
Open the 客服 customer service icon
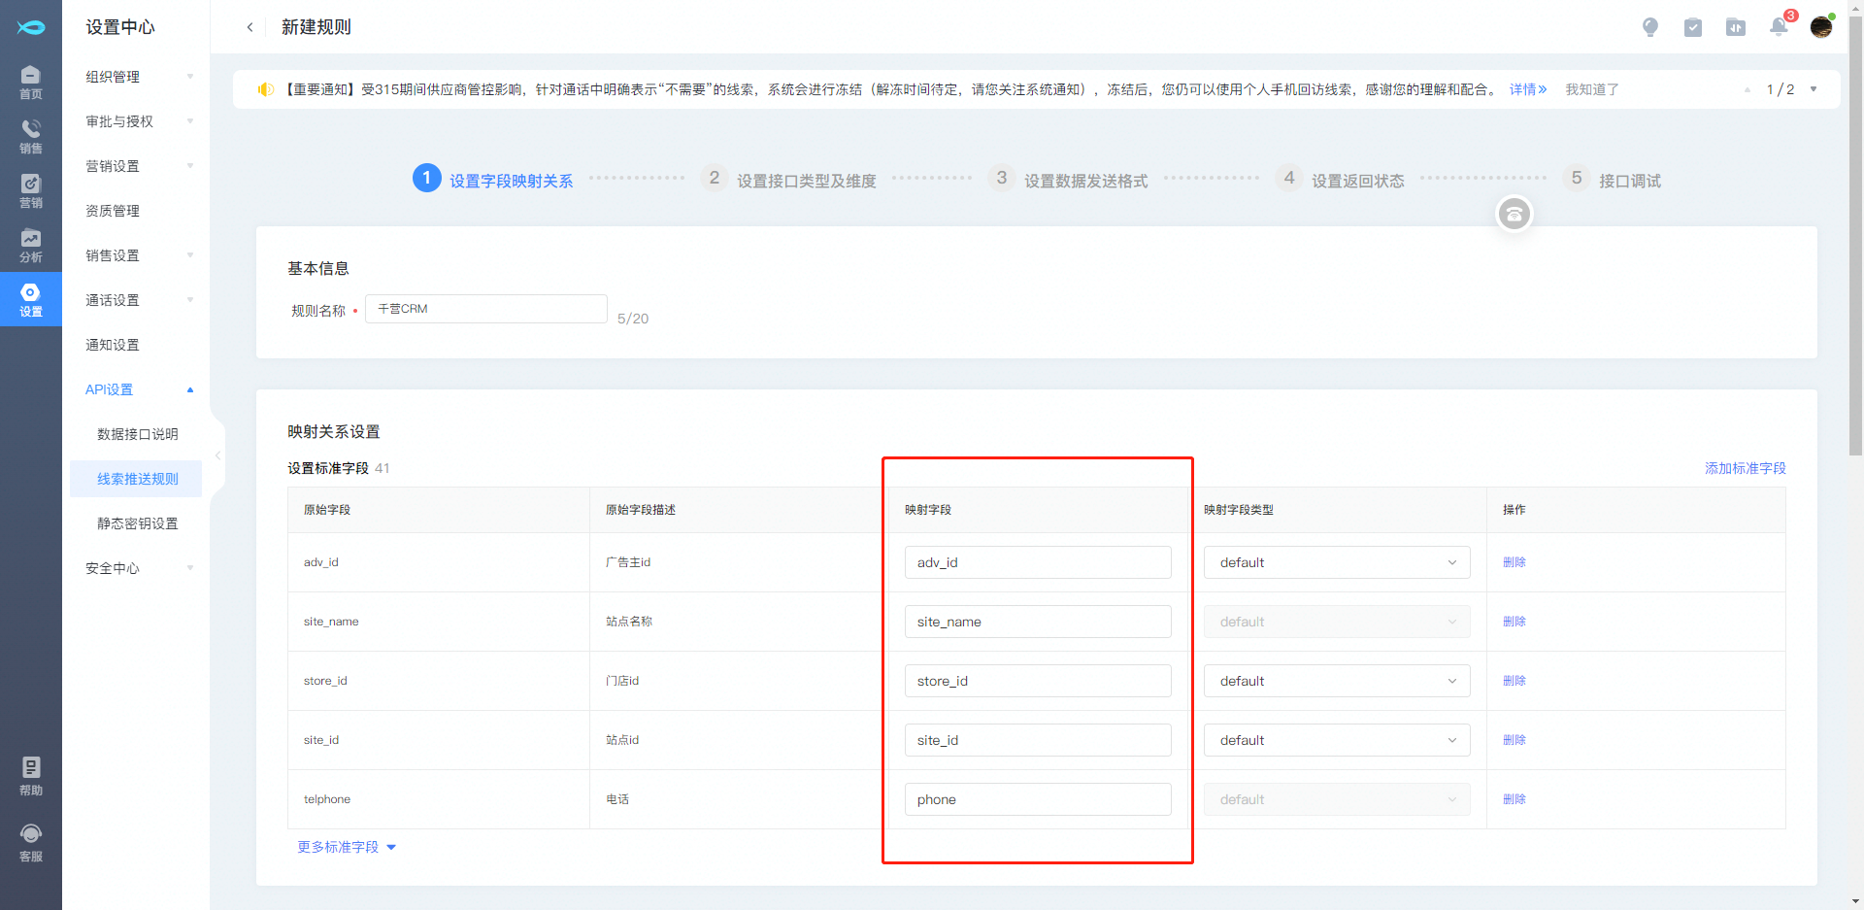(30, 841)
